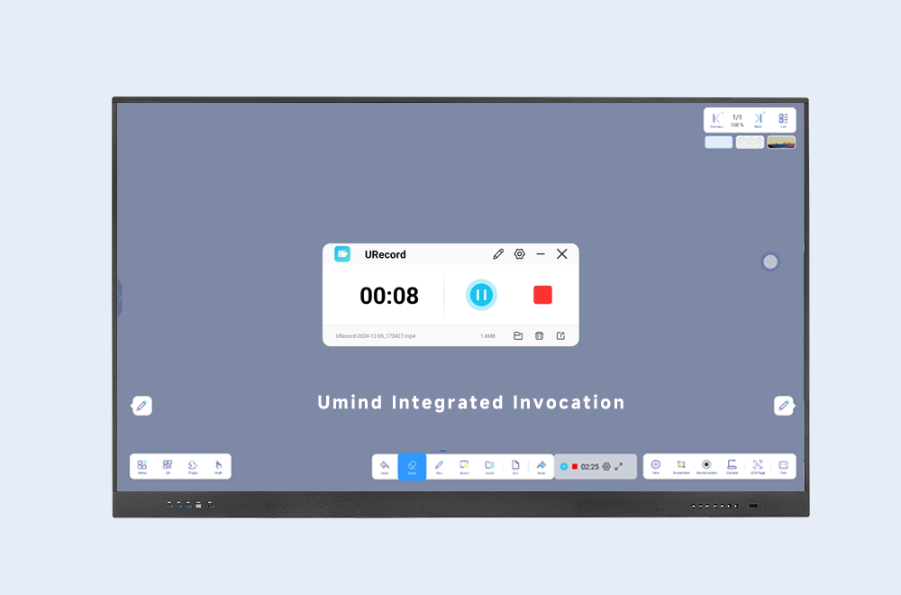Go to the Next page
This screenshot has width=901, height=595.
pos(758,120)
